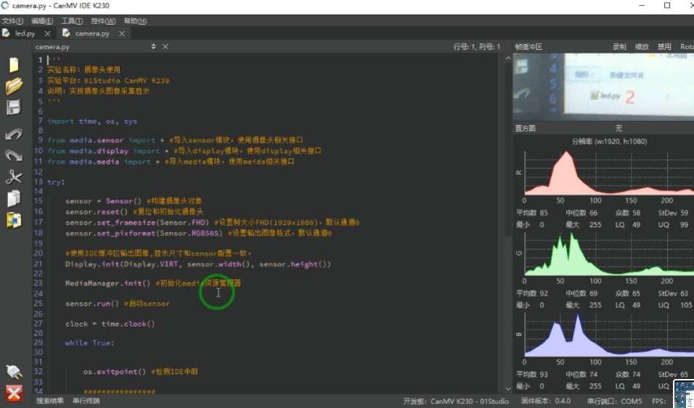Click the 串行端口: COM5 status entry

[614, 401]
